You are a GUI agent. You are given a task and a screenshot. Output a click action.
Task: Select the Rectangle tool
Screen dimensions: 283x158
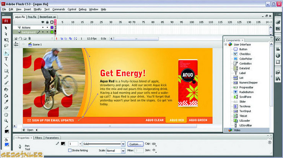pos(6,71)
